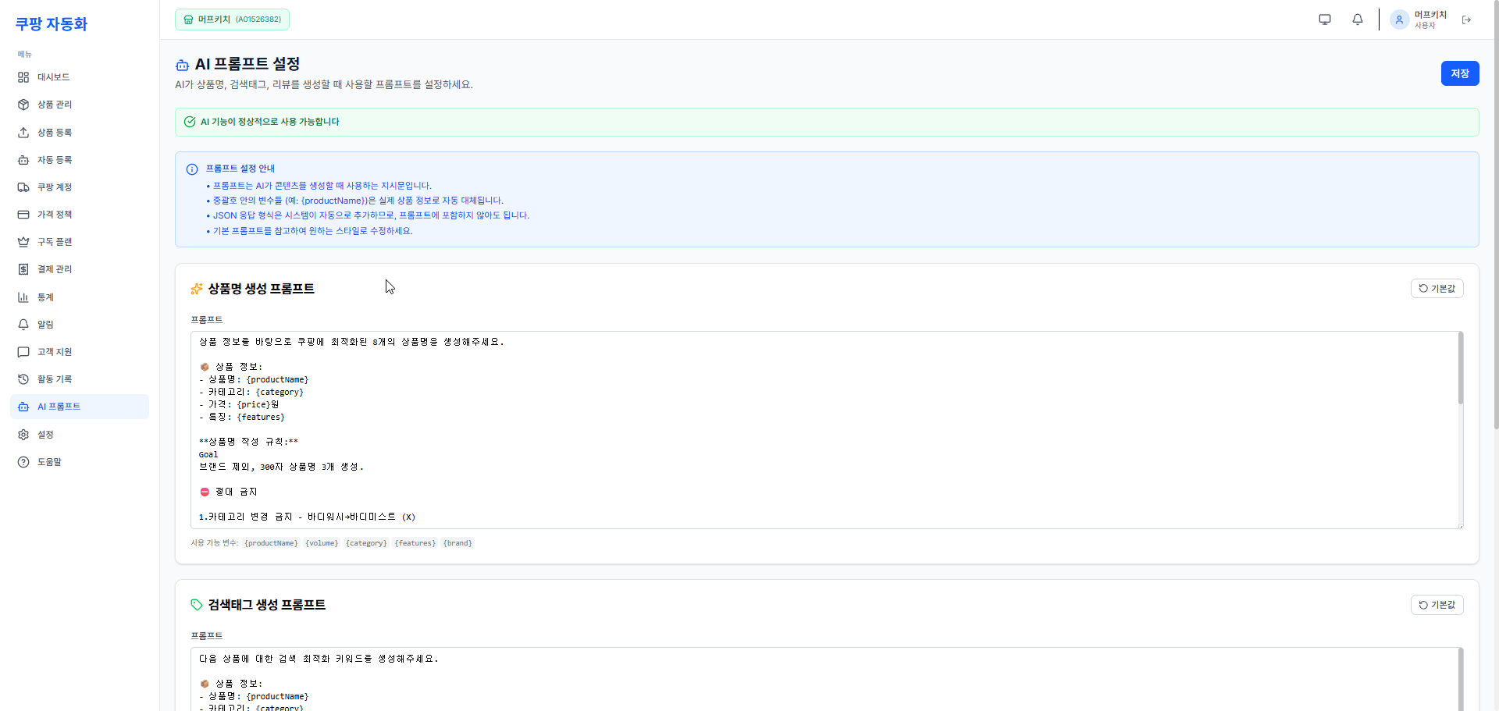This screenshot has width=1499, height=711.
Task: Click the '상품명 생성 프롬프트' section title
Action: click(262, 289)
